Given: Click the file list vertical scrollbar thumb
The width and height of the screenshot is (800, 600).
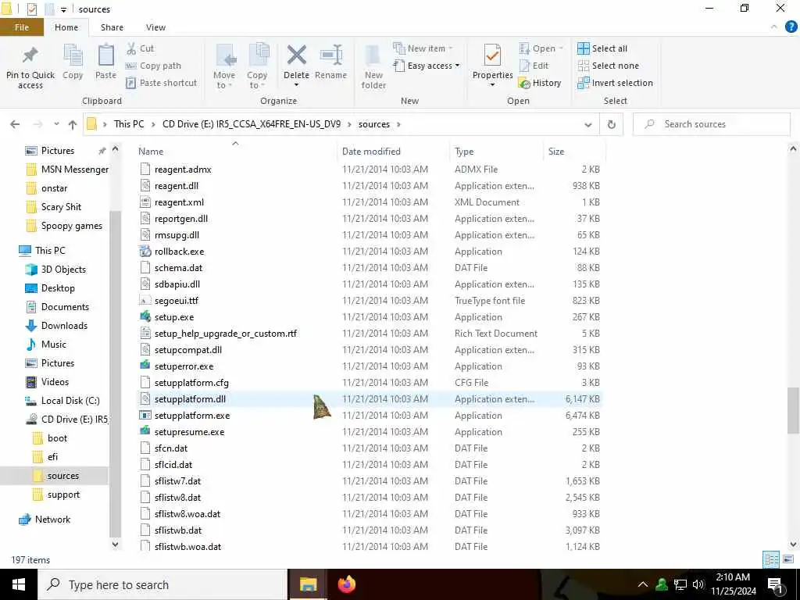Looking at the screenshot, I should coord(793,411).
